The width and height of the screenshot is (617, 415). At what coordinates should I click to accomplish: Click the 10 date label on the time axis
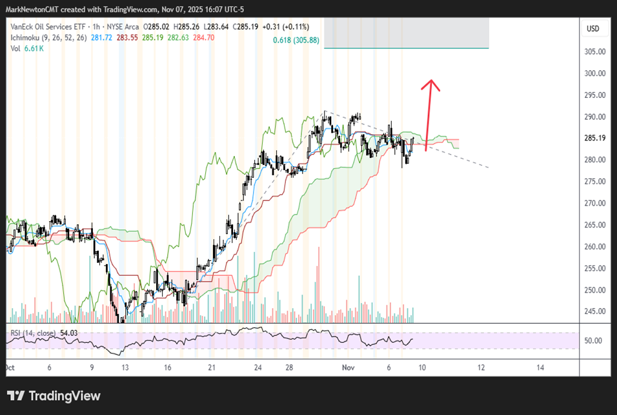[422, 367]
